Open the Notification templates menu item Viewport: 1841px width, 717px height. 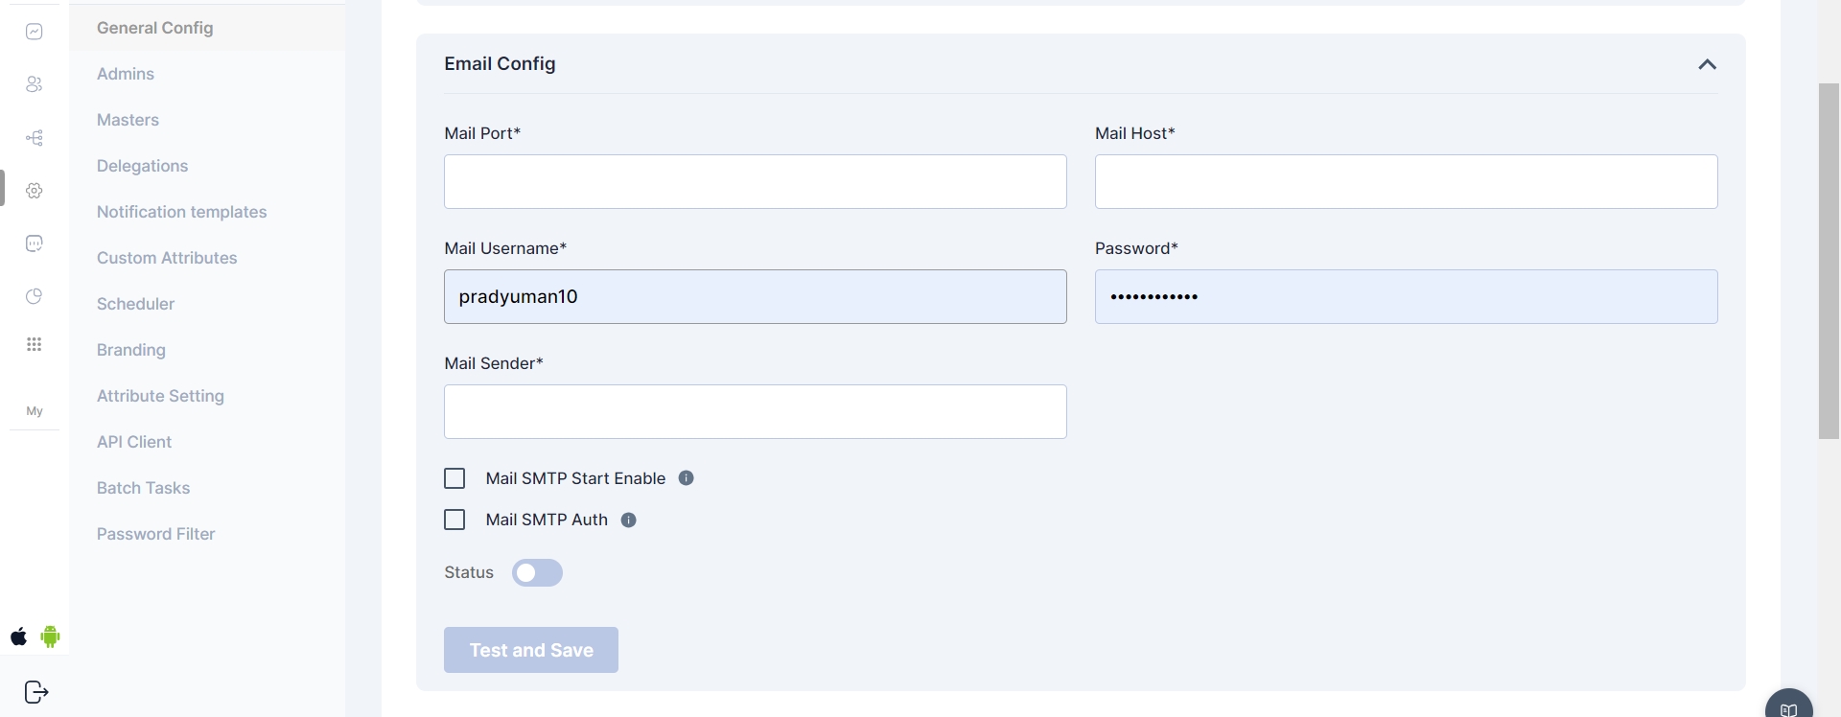181,212
